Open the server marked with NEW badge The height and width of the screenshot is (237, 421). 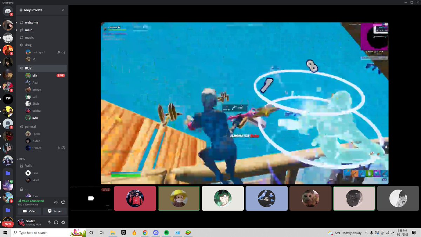tap(8, 222)
